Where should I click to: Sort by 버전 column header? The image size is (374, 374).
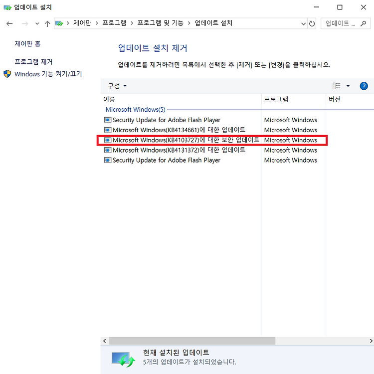pos(334,99)
